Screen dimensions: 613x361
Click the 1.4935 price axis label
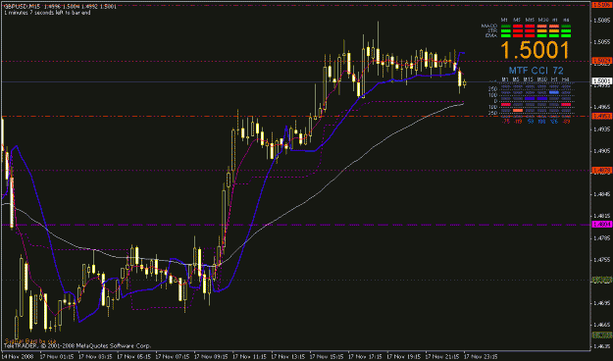click(x=601, y=129)
